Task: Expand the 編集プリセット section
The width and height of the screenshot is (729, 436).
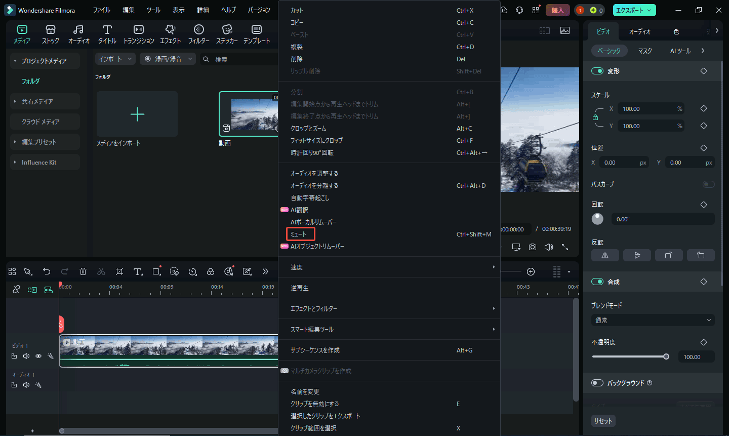Action: click(x=15, y=142)
